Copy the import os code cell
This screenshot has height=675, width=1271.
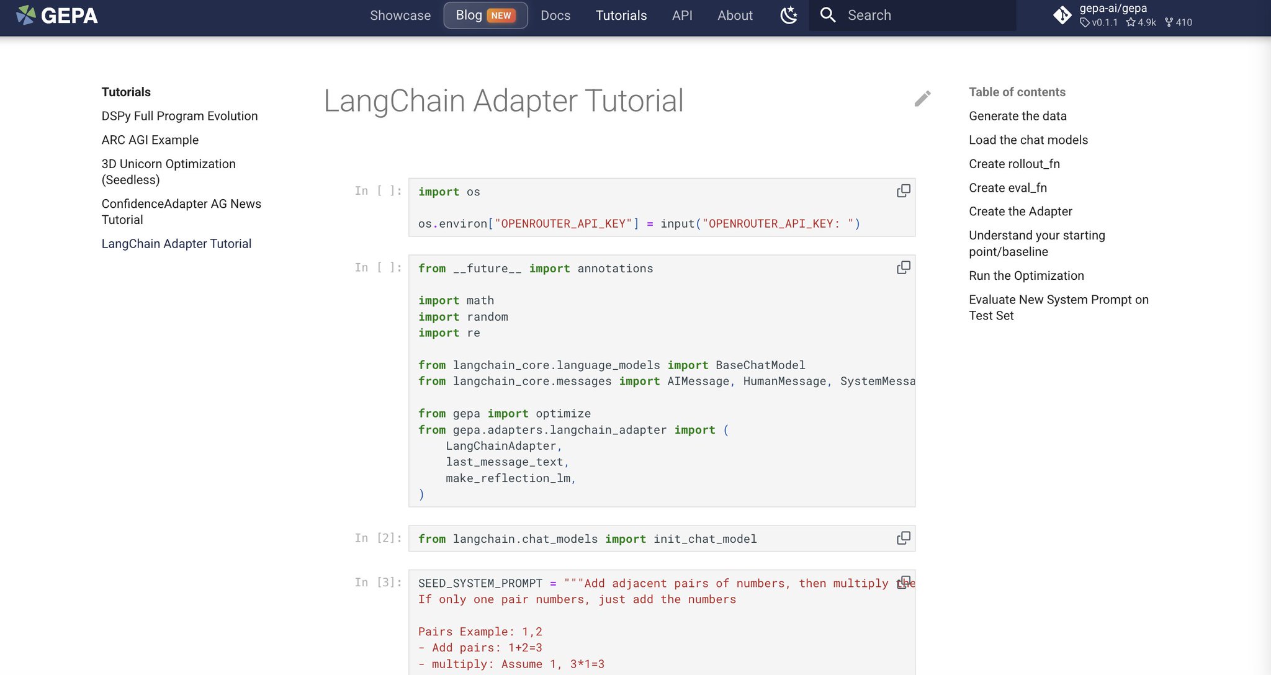[x=904, y=190]
